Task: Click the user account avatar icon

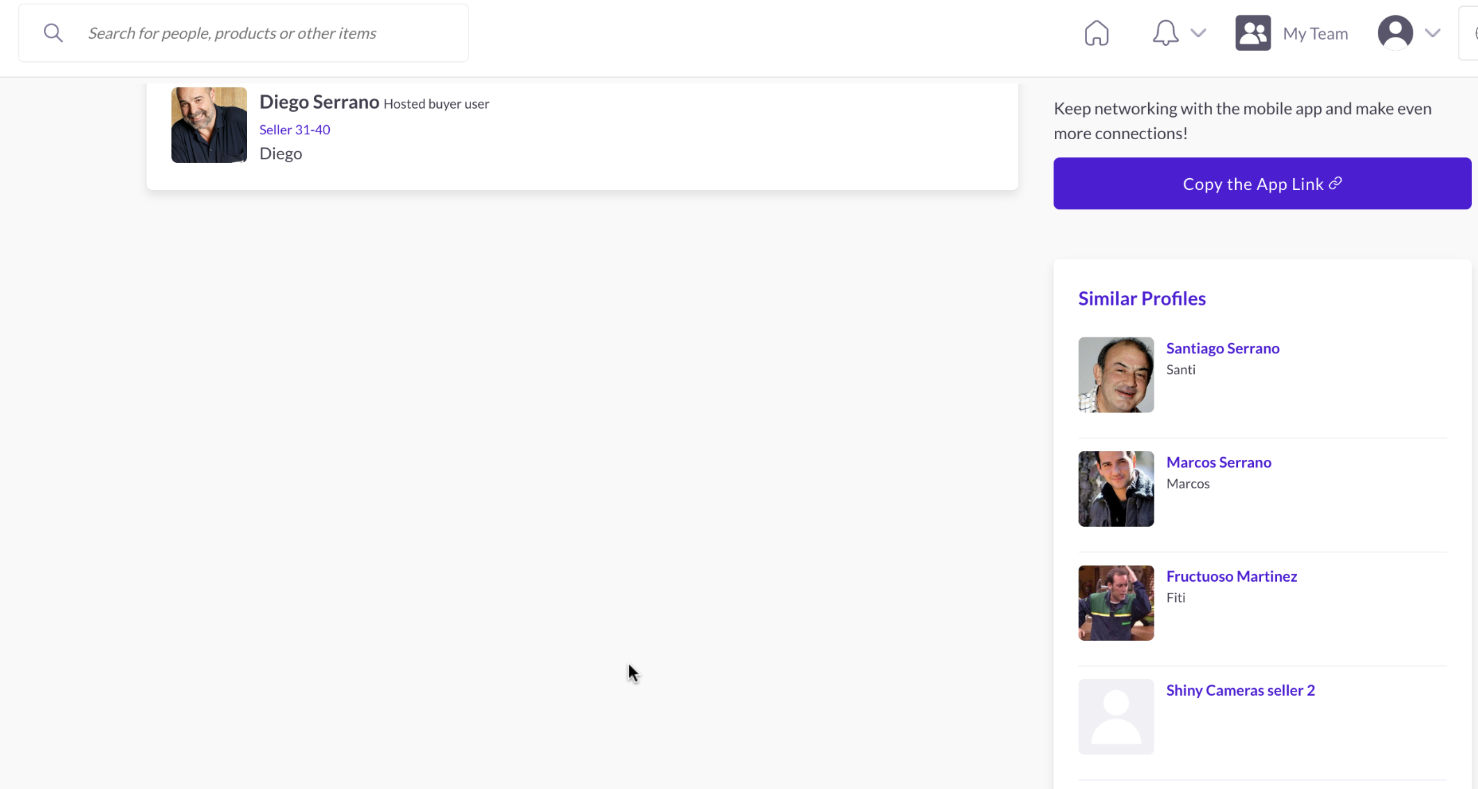Action: (1395, 33)
